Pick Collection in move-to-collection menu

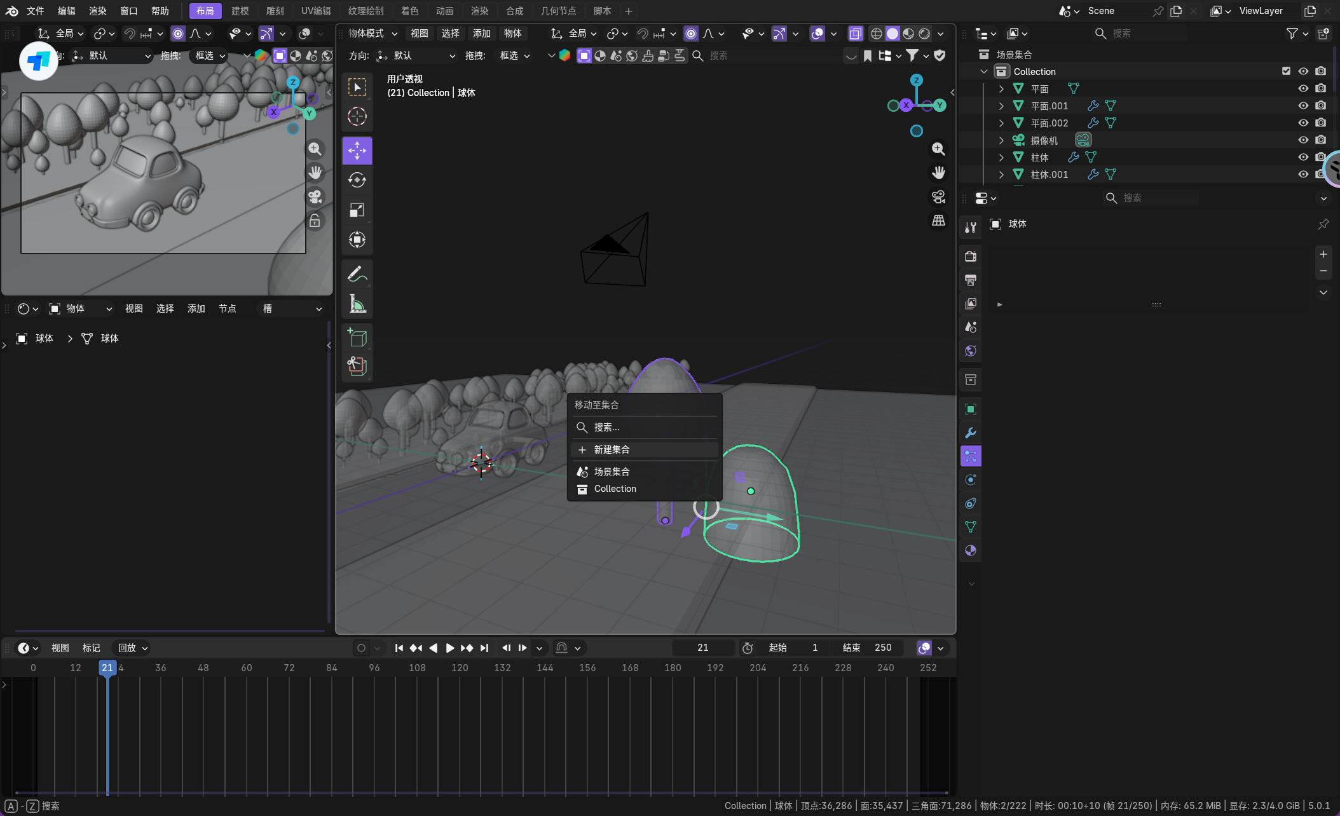tap(615, 489)
